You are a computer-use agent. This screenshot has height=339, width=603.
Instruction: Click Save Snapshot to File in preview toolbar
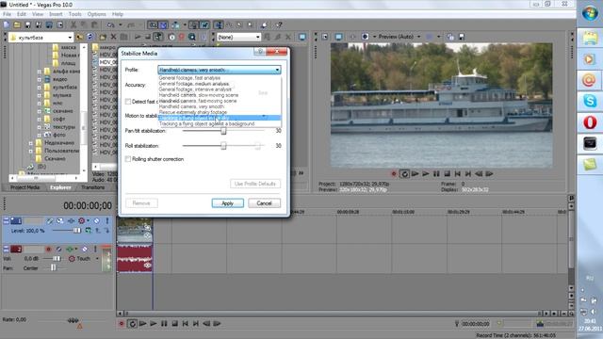[x=462, y=37]
